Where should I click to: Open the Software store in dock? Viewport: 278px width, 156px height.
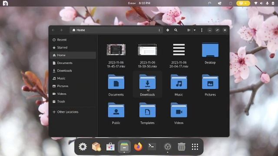click(x=110, y=146)
